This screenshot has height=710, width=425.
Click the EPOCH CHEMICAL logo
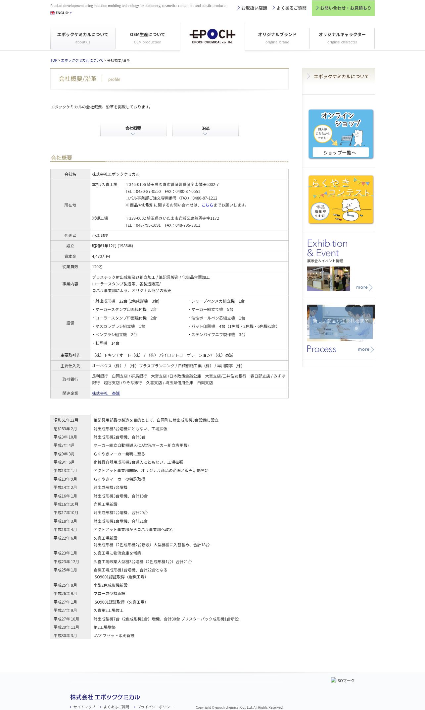(212, 36)
